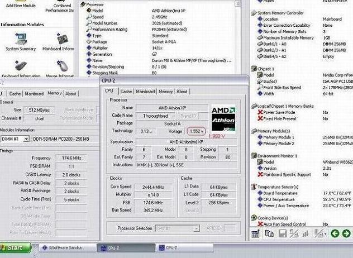
Task: Open About tab in the background CPU-Z window
Action: click(x=71, y=94)
